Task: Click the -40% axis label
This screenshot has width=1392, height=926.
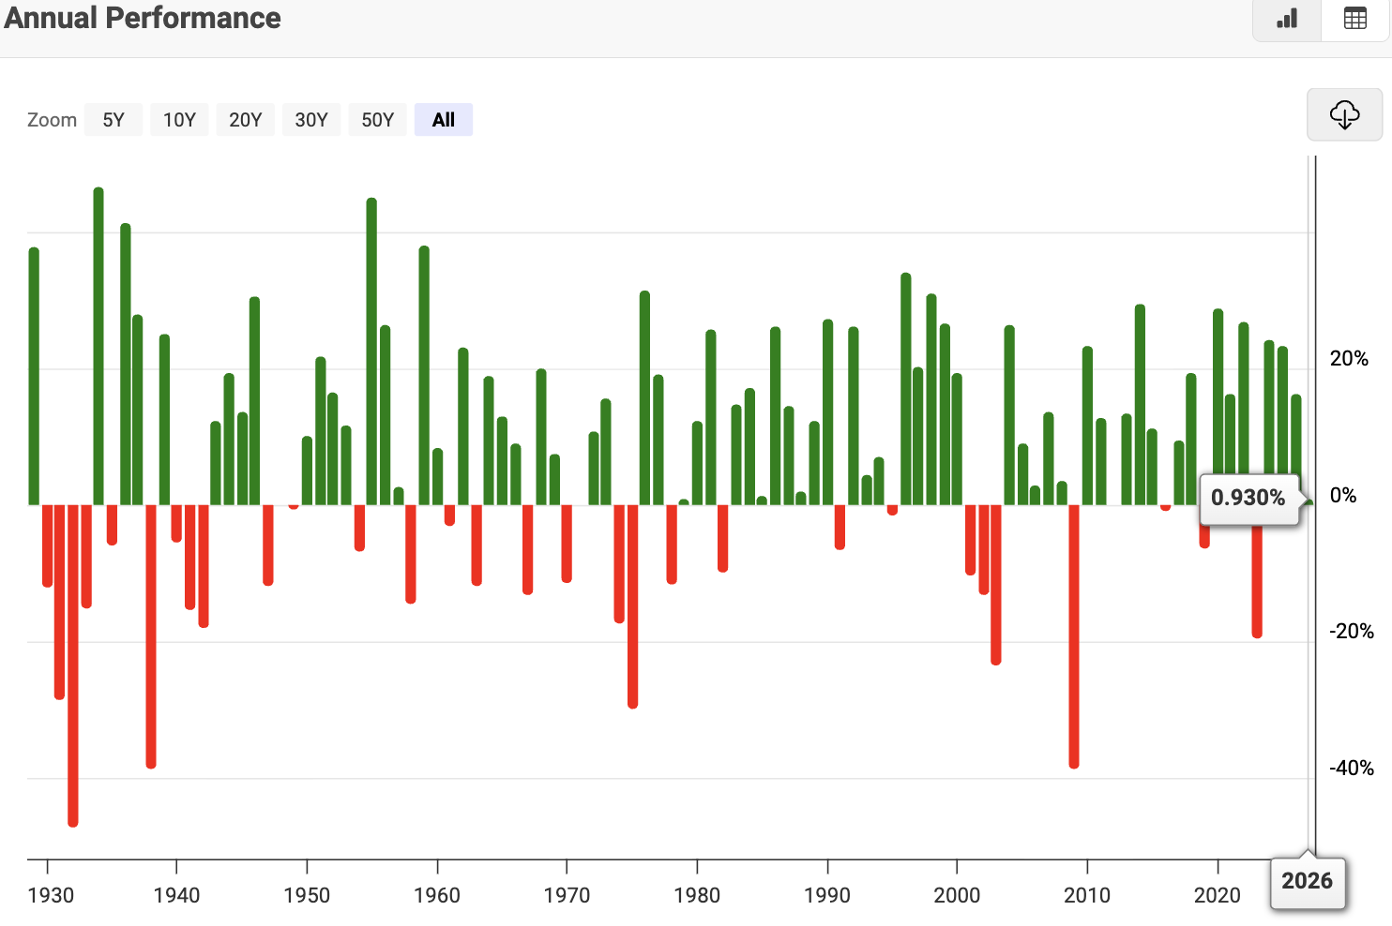Action: pos(1351,769)
